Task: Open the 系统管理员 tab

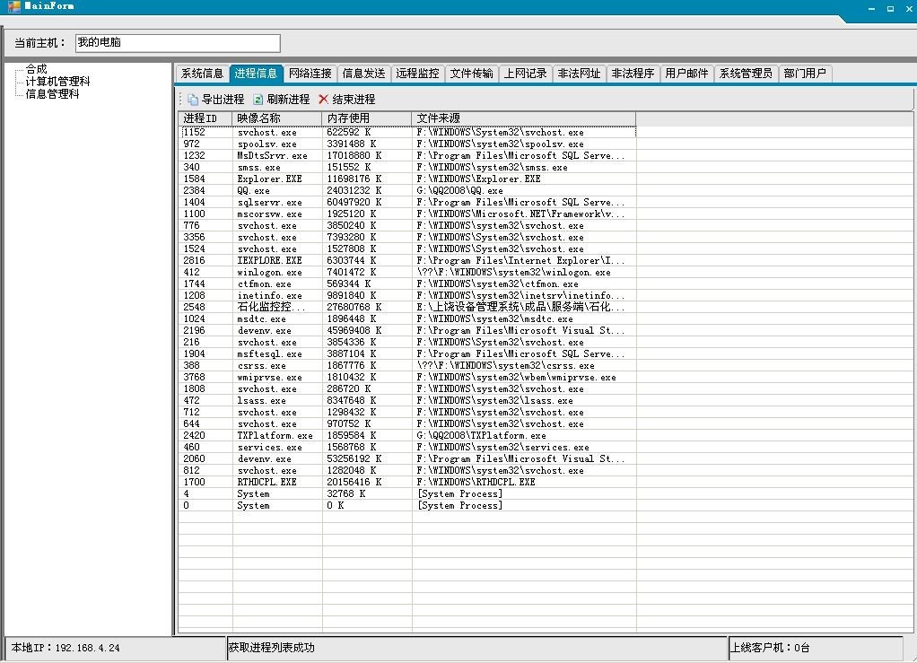Action: (x=745, y=74)
